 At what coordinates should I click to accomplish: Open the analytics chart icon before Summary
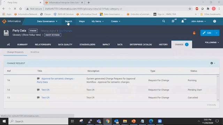[x=8, y=44]
